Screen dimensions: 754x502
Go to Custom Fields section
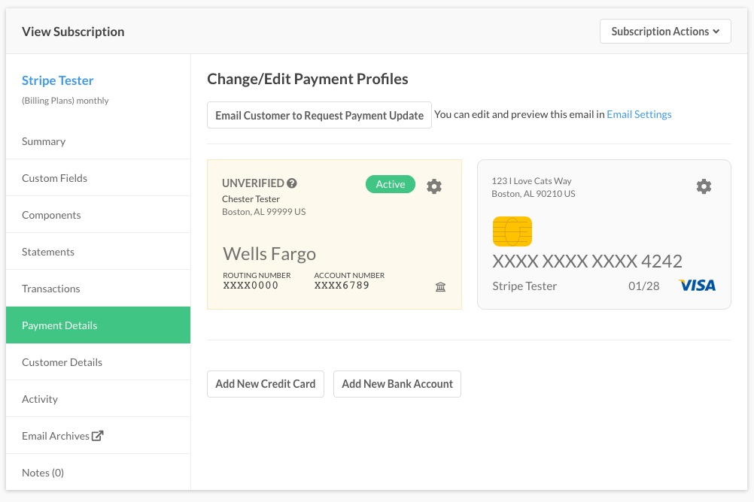click(x=54, y=178)
